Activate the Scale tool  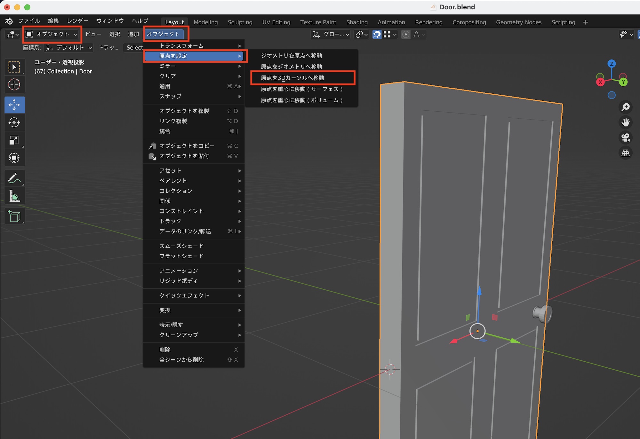point(14,140)
